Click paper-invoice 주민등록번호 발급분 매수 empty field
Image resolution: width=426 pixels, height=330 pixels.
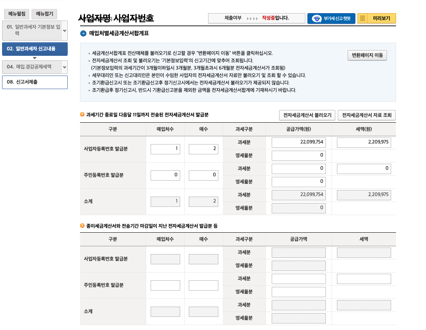(x=204, y=285)
